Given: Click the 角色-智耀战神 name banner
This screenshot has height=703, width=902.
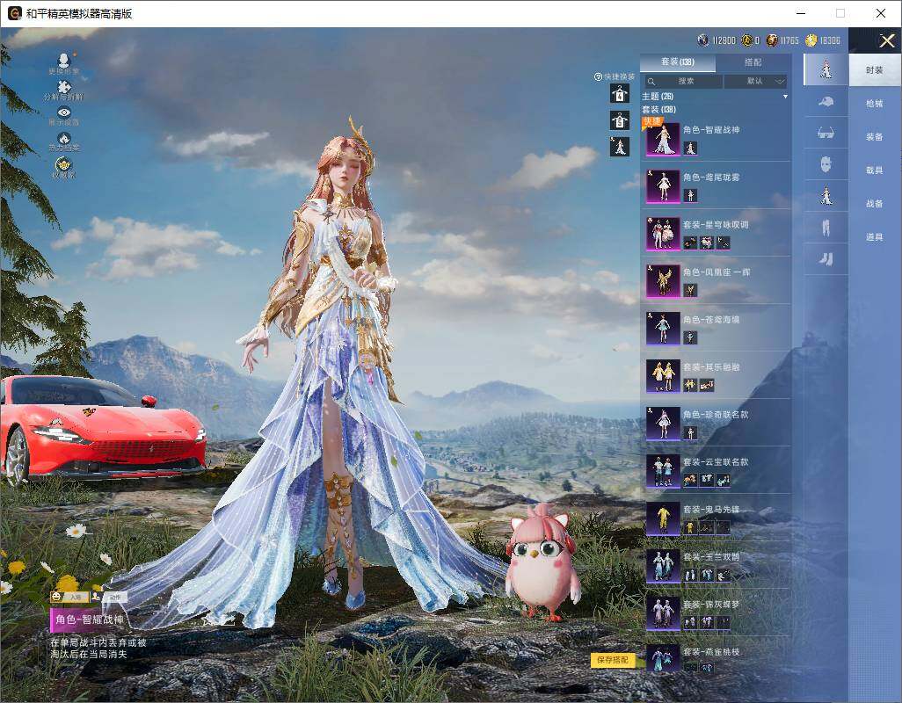Looking at the screenshot, I should [x=89, y=620].
